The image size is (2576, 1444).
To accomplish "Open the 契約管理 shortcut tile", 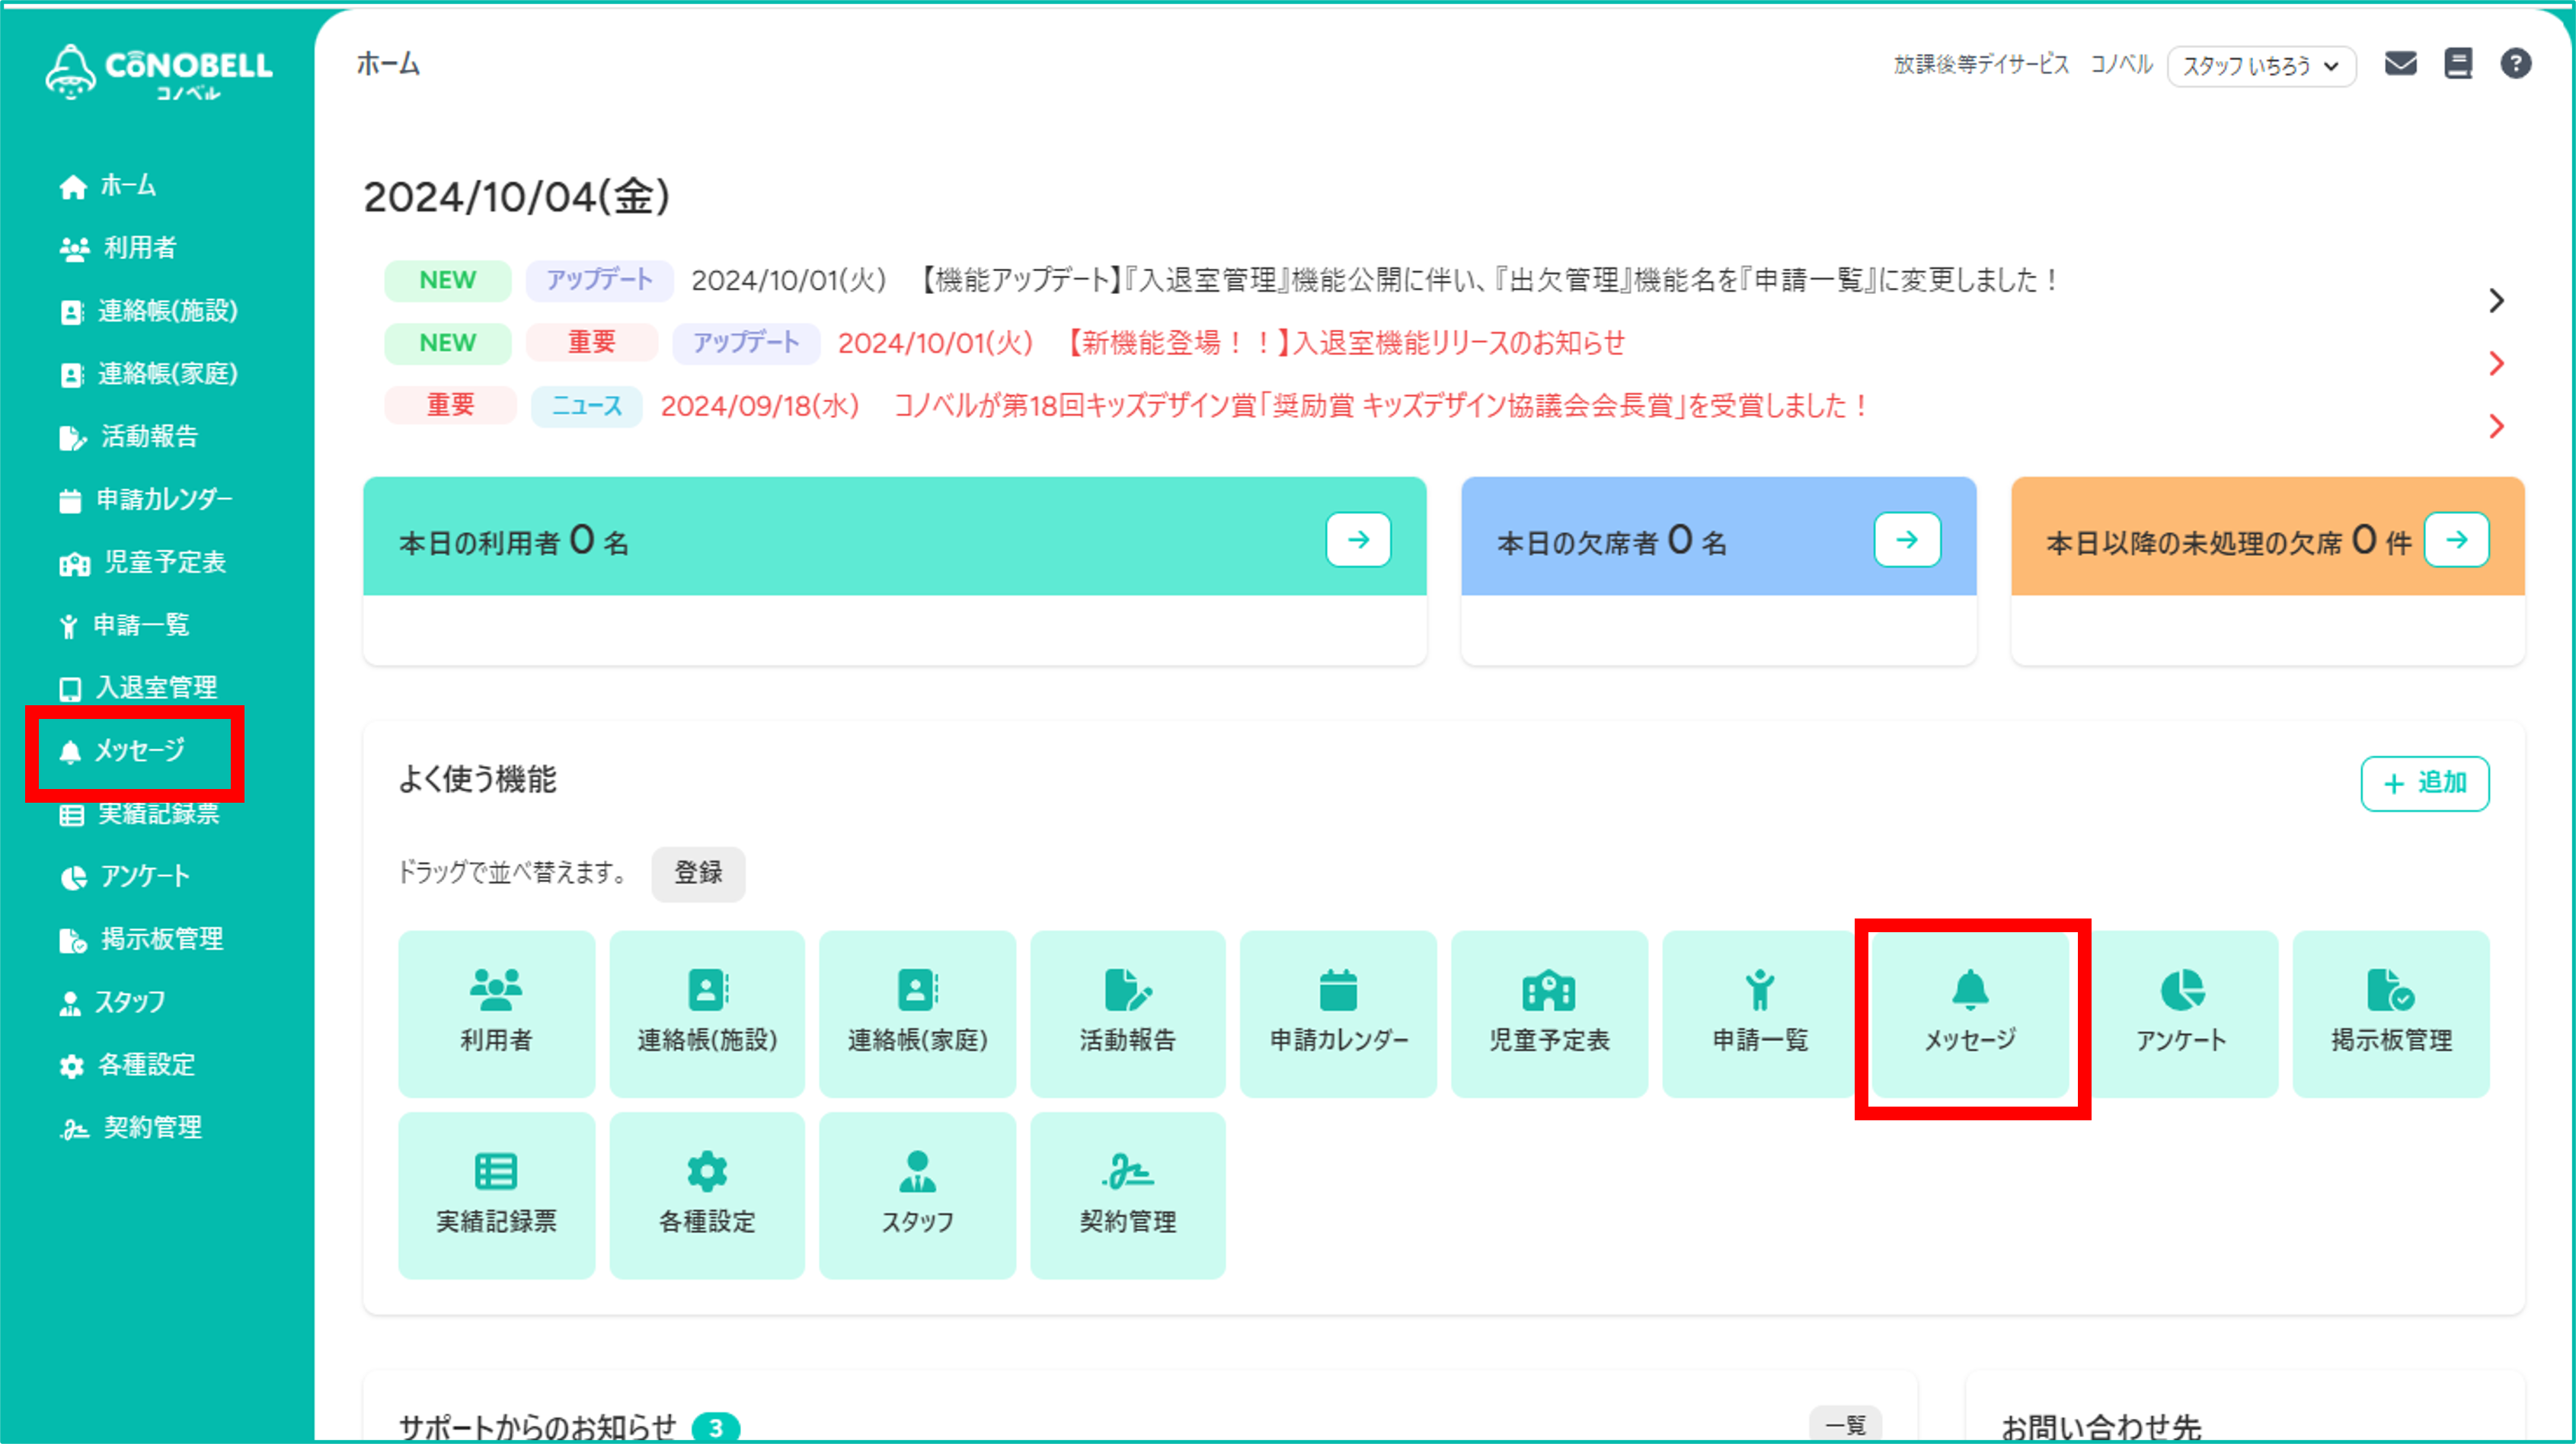I will point(1128,1195).
